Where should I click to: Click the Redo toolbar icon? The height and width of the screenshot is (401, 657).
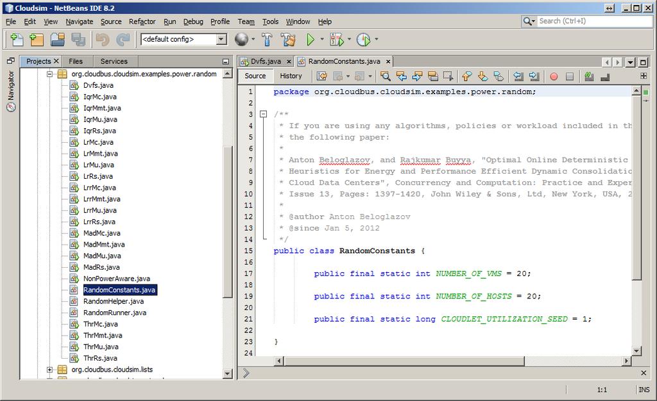pyautogui.click(x=123, y=39)
